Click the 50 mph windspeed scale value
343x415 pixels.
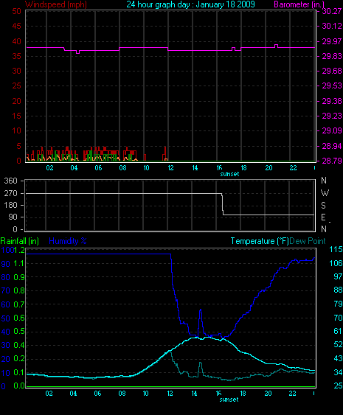tap(16, 11)
